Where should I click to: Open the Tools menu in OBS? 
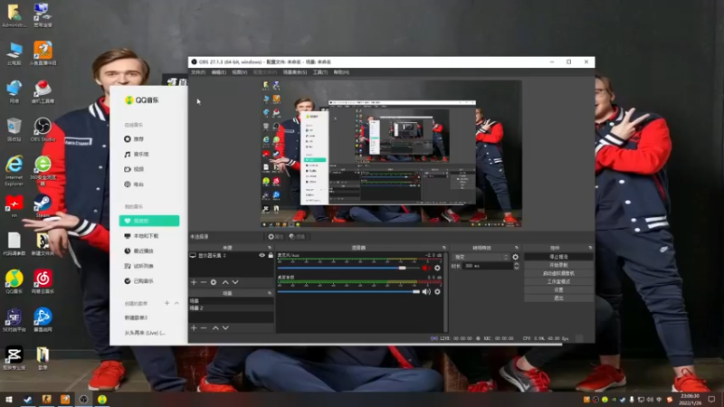coord(320,72)
